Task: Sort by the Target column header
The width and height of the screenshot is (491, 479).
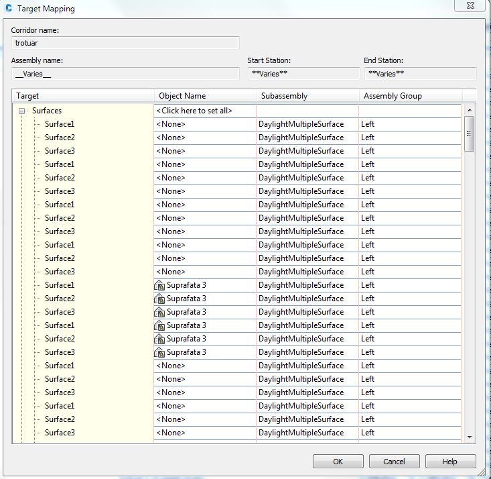Action: coord(83,96)
